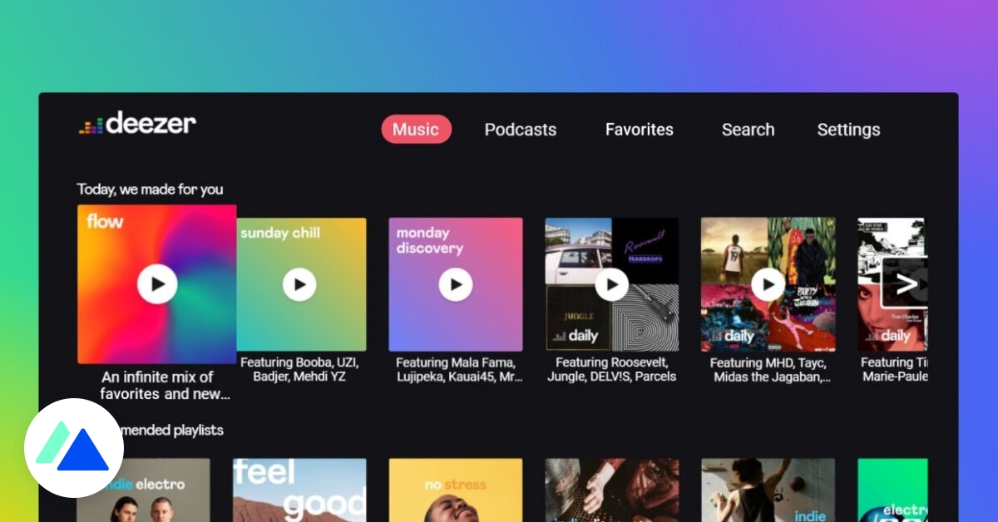Play the daily mix featuring Roosevelt
The width and height of the screenshot is (998, 522).
point(611,284)
